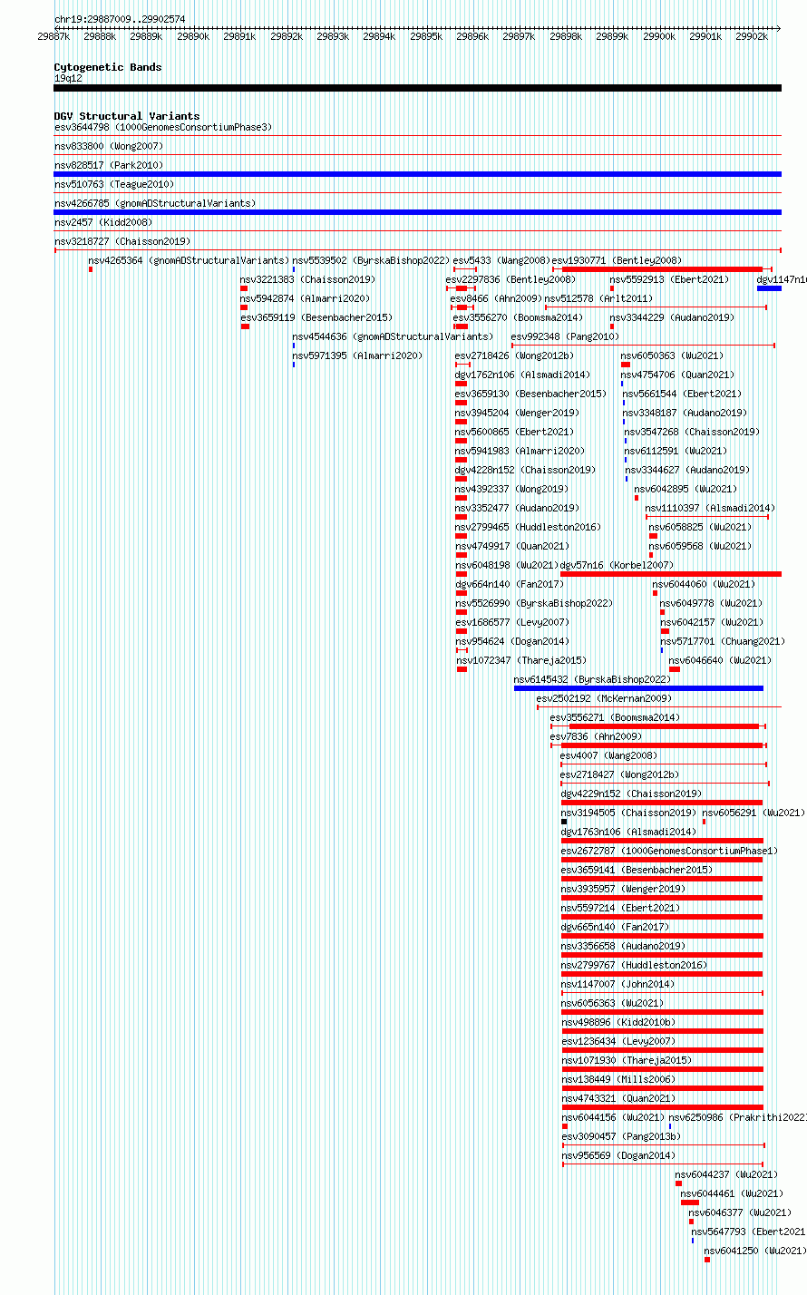
Task: Click nsv1110397 (Alsmadi2014) label
Action: click(710, 508)
